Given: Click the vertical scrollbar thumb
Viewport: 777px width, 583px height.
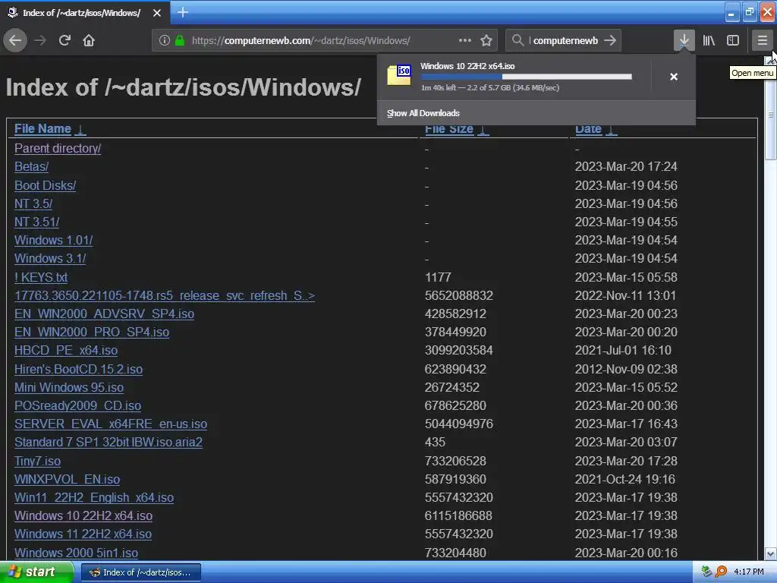Looking at the screenshot, I should [770, 115].
